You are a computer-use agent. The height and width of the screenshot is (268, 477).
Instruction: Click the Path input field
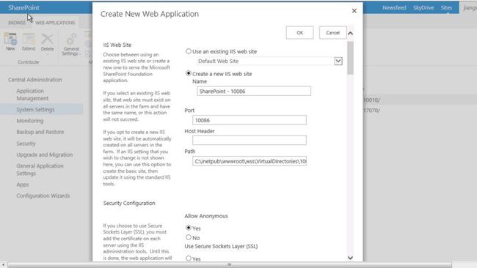250,161
